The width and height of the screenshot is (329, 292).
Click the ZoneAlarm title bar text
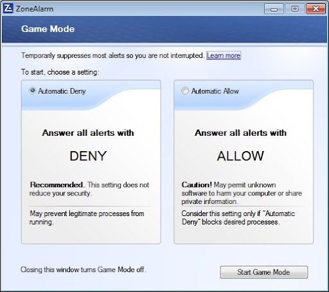pyautogui.click(x=35, y=9)
